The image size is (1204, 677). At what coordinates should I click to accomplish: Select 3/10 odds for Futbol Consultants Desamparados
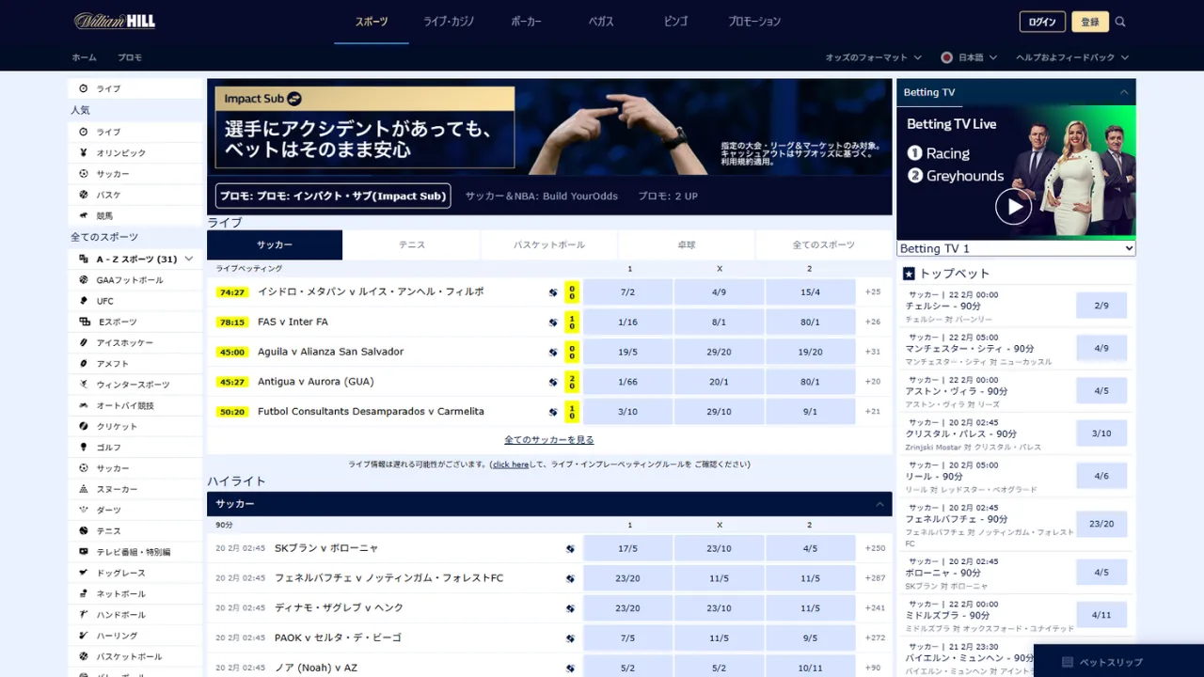pyautogui.click(x=627, y=412)
